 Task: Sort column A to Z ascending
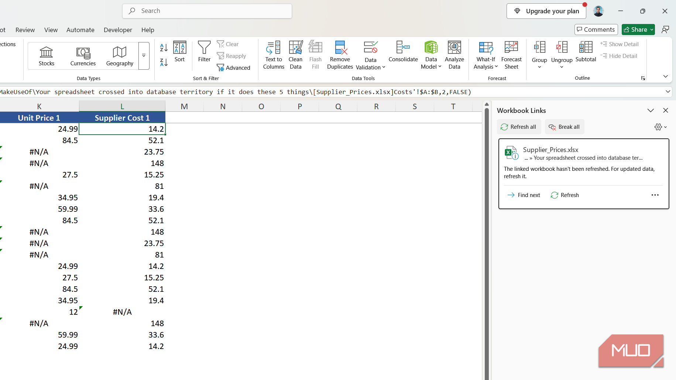point(164,48)
